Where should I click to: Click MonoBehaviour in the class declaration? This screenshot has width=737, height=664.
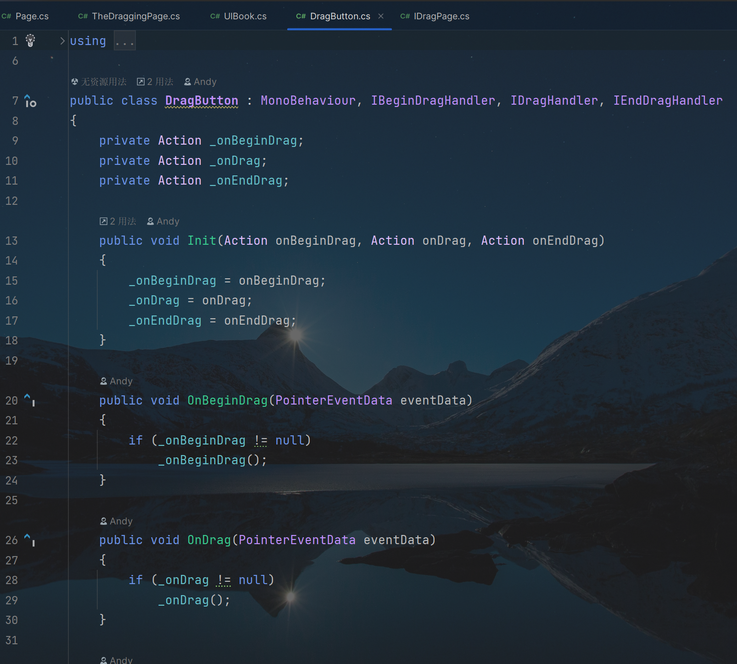(308, 101)
